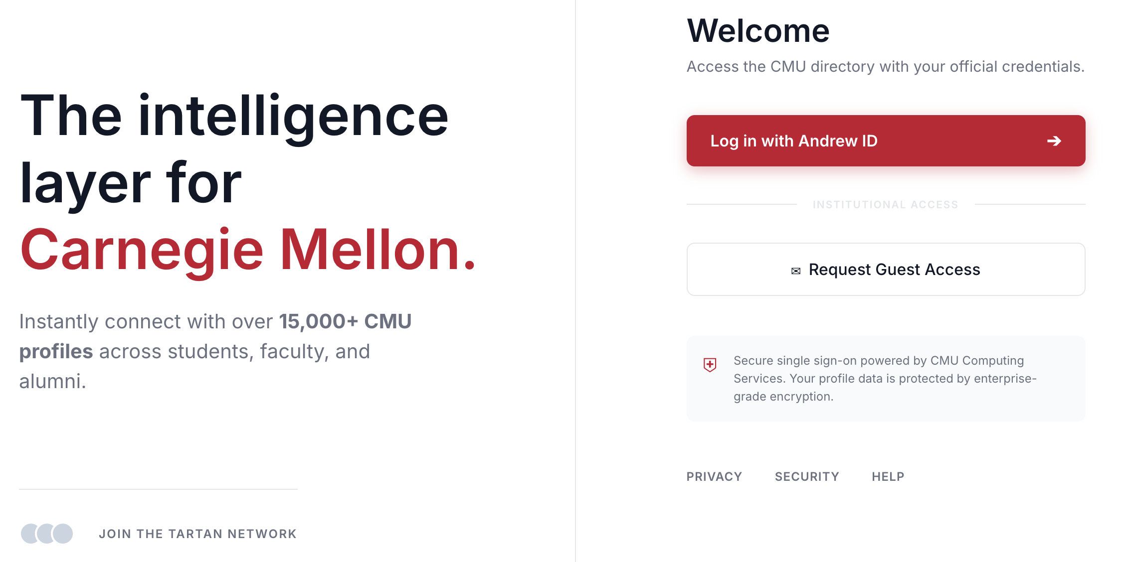
Task: Click the intelligence layer headline
Action: [x=233, y=145]
